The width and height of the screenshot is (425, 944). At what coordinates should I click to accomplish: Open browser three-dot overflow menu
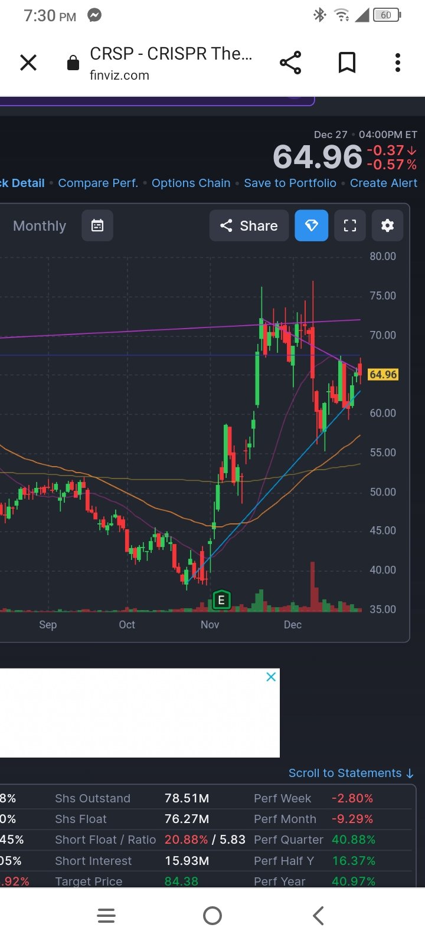398,63
